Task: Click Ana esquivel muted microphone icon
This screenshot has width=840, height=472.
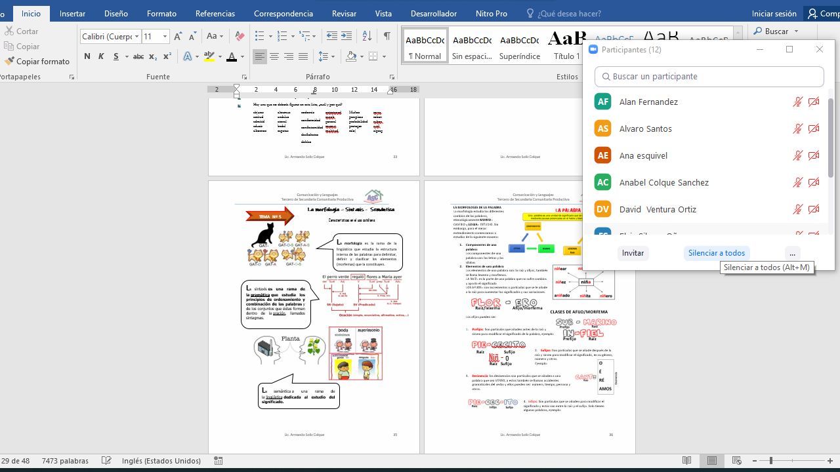Action: 797,155
